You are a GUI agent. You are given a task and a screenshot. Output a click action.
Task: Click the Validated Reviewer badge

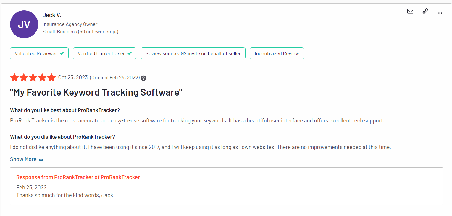(x=39, y=53)
